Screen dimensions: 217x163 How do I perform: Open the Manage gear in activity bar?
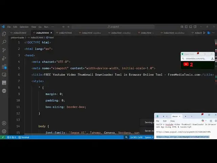[x=4, y=131]
